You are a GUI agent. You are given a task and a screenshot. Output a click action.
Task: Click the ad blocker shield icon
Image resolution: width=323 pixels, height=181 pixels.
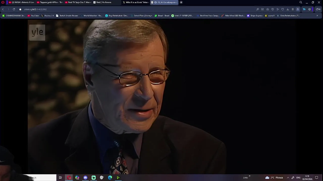point(273,9)
